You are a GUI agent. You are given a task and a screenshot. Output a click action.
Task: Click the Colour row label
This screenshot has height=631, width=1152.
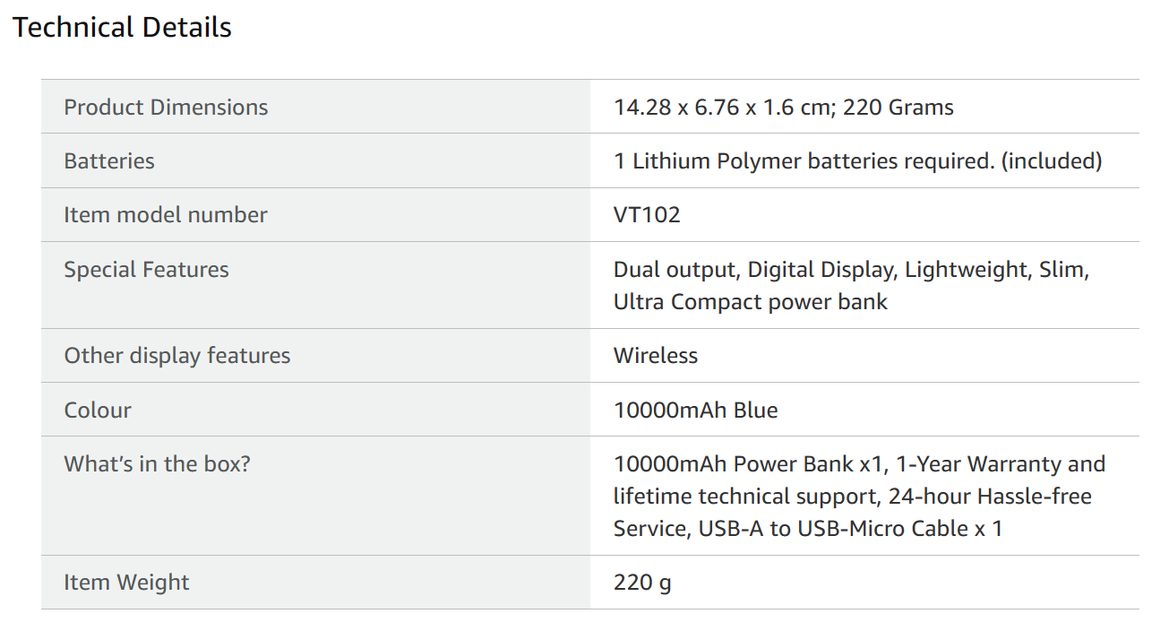tap(98, 411)
